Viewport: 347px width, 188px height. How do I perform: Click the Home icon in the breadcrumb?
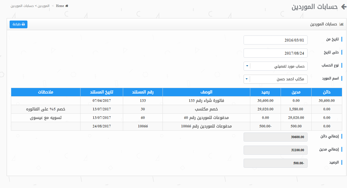(67, 6)
